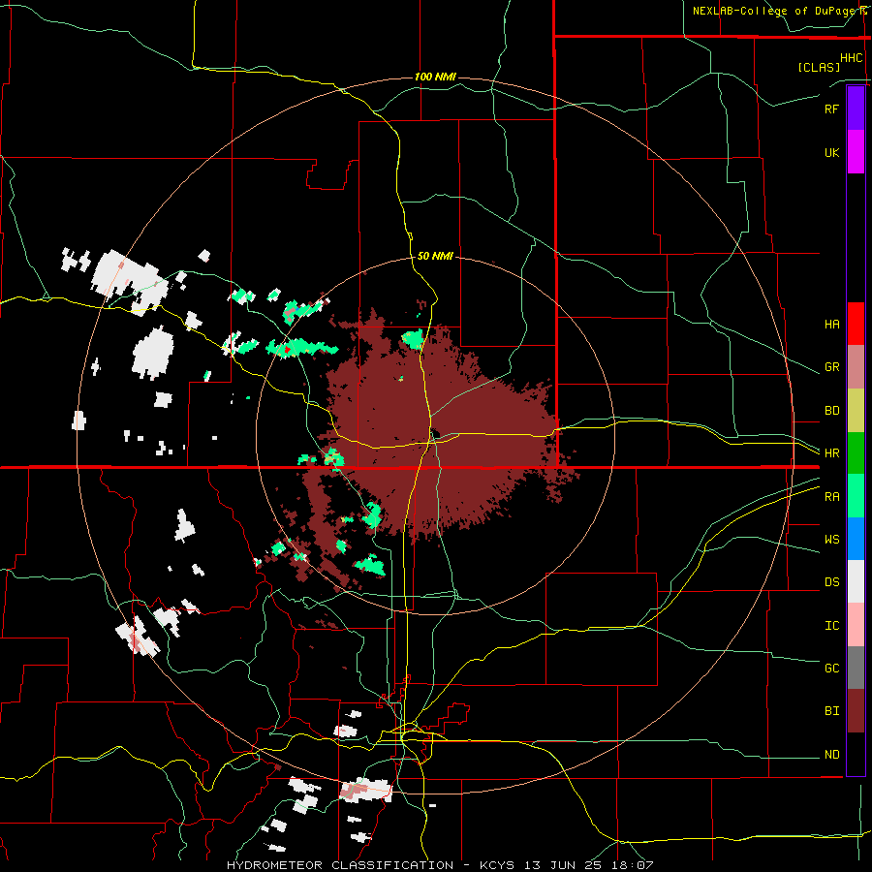The width and height of the screenshot is (872, 872).
Task: Choose the blue WS legend color swatch
Action: (x=856, y=539)
